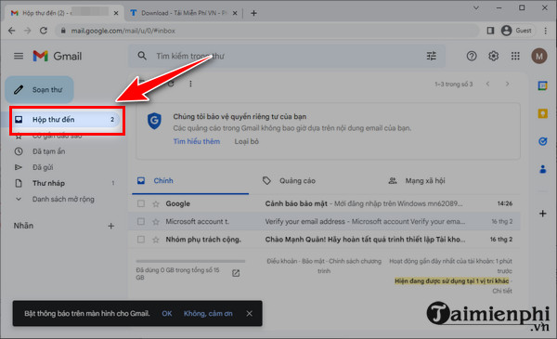Click the search magnifier icon
557x339 pixels.
point(142,56)
